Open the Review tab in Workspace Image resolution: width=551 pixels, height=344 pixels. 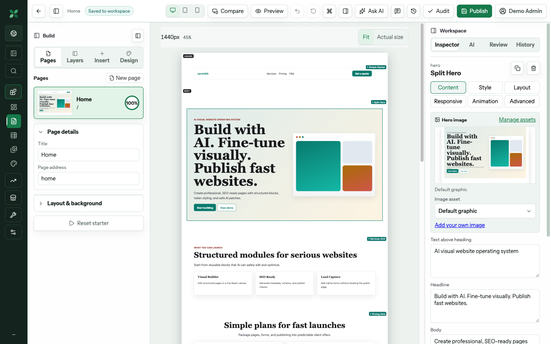click(498, 45)
